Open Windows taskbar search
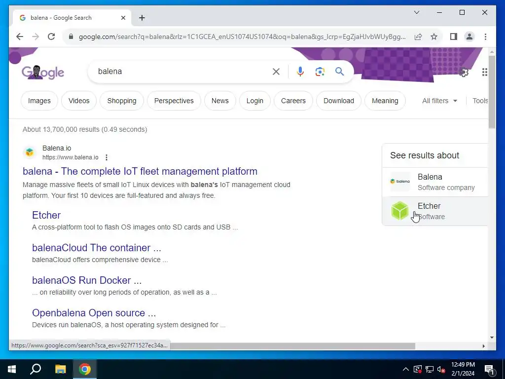 (x=36, y=369)
